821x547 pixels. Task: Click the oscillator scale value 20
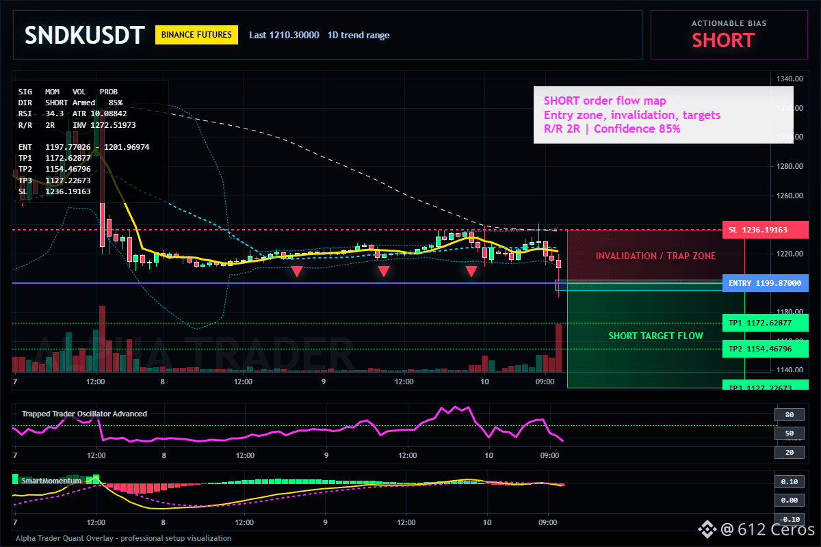pos(789,452)
